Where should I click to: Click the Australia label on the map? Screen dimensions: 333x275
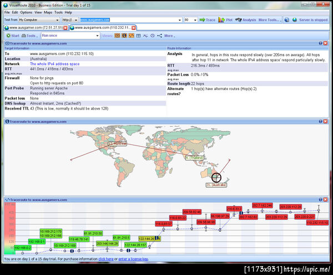(216, 185)
